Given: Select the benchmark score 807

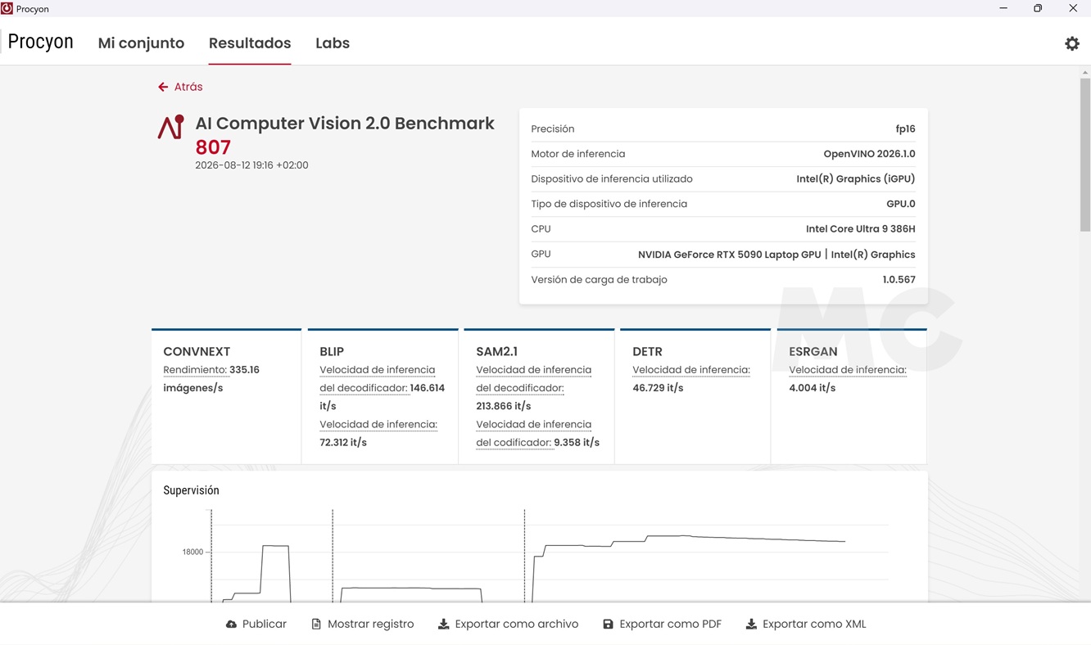Looking at the screenshot, I should 213,147.
